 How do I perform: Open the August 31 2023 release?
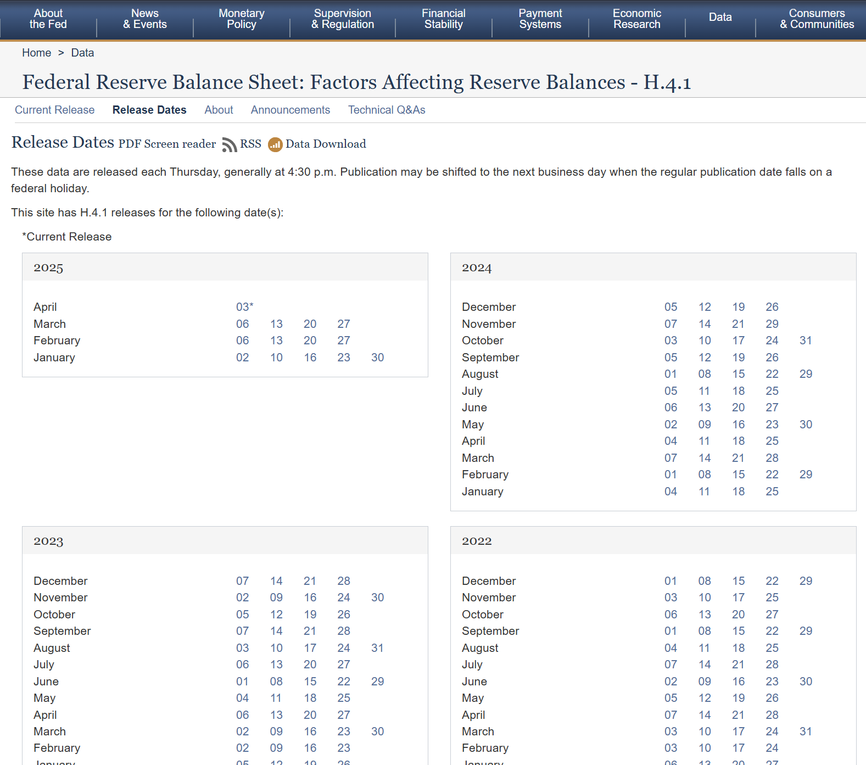click(378, 648)
